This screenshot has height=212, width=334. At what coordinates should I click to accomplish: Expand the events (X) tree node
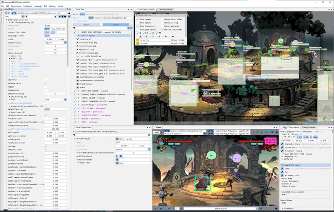[10, 59]
